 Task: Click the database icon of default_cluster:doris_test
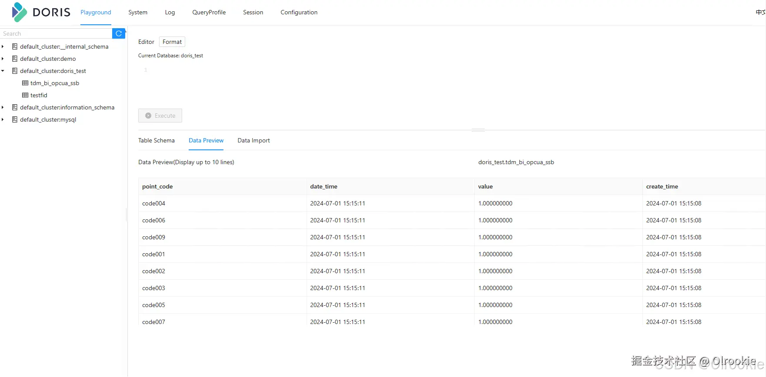point(15,71)
